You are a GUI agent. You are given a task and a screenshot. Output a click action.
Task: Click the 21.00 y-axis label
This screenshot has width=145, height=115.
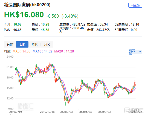[10, 67]
